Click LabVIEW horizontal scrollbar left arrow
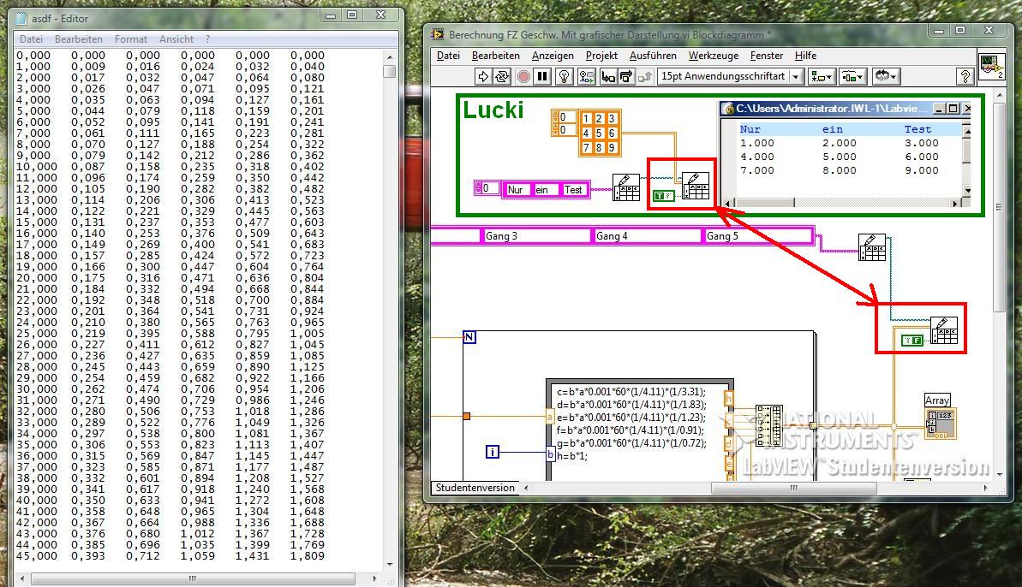Image resolution: width=1022 pixels, height=587 pixels. tap(526, 488)
